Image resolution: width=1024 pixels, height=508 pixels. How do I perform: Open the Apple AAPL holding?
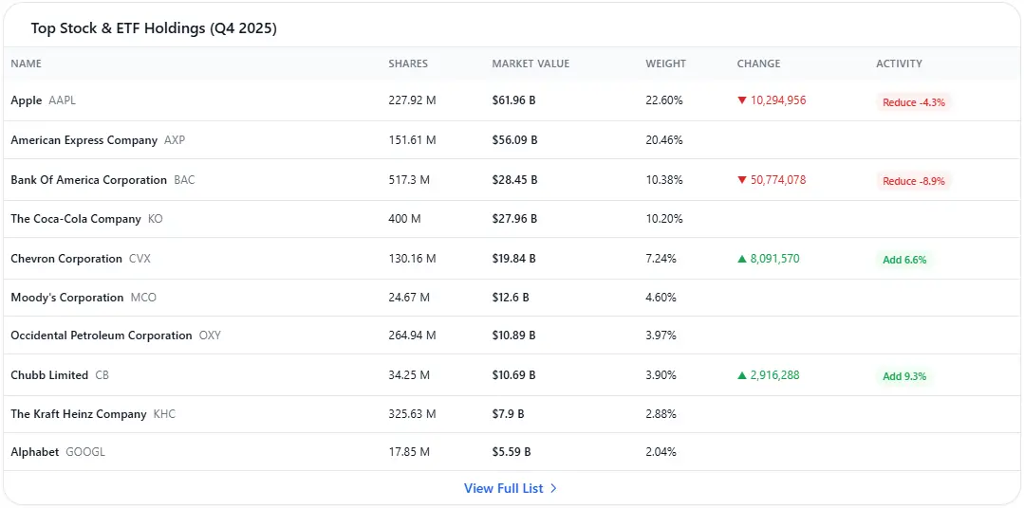pos(43,100)
